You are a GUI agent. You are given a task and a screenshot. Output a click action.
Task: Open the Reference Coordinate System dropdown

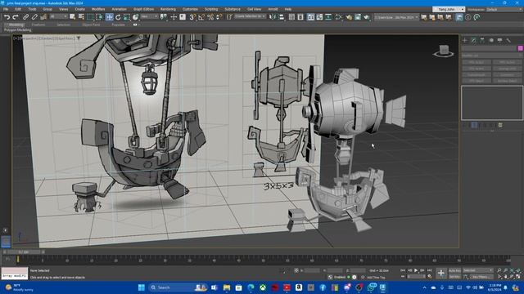tap(149, 16)
